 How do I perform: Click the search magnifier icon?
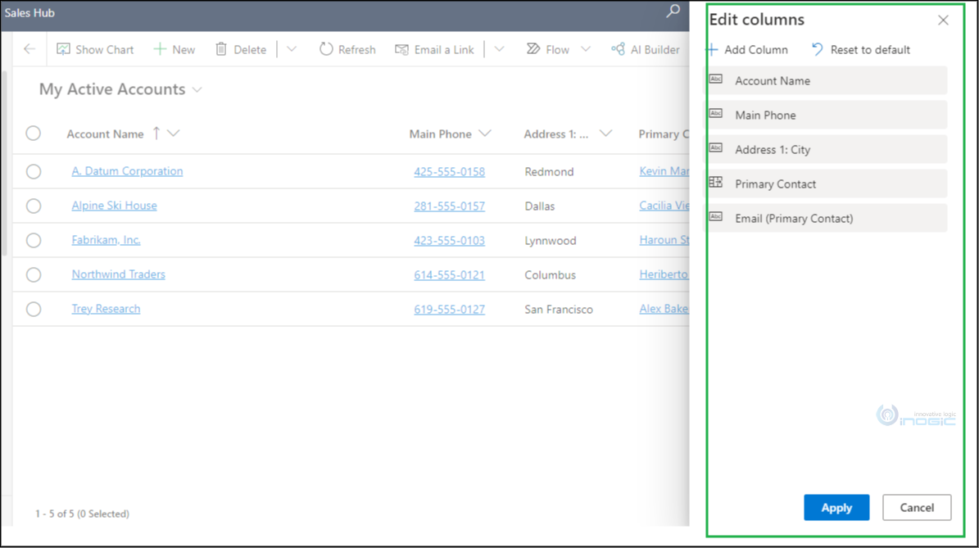pos(673,11)
